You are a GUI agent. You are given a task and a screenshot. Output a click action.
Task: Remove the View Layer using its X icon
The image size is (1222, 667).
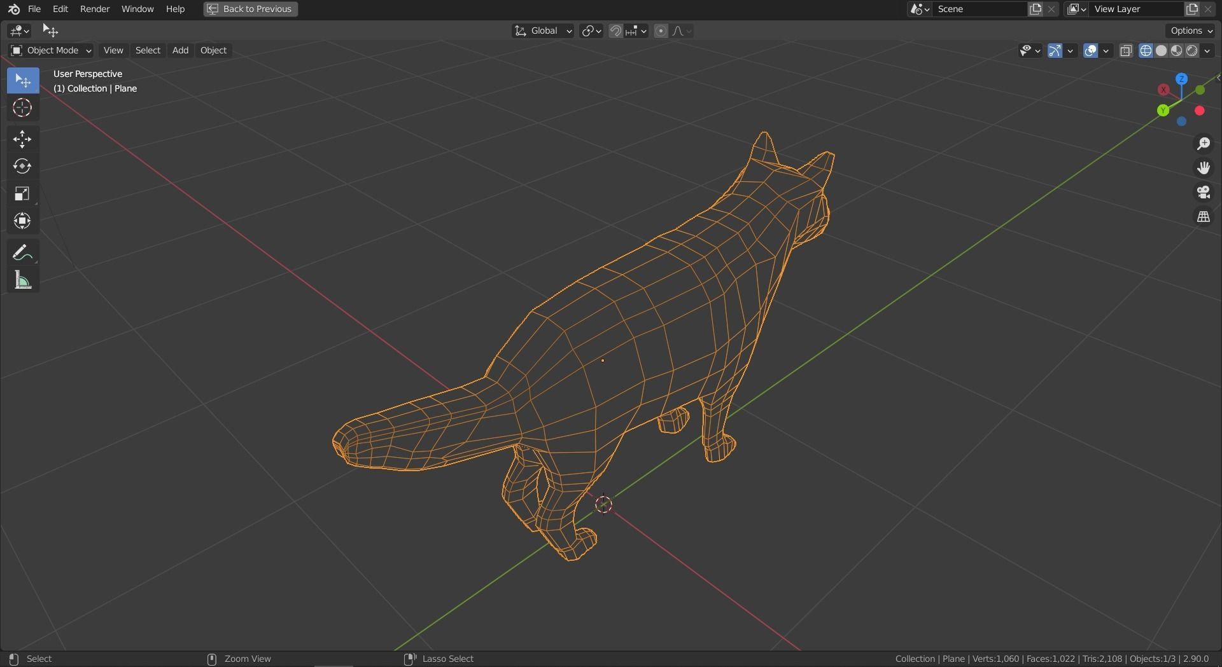click(x=1207, y=9)
